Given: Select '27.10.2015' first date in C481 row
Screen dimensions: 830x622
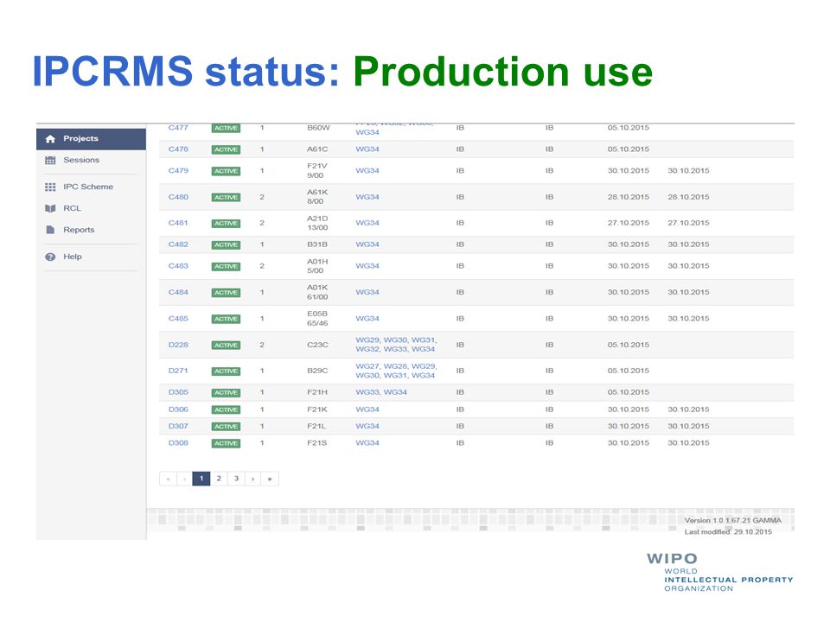Looking at the screenshot, I should coord(629,223).
